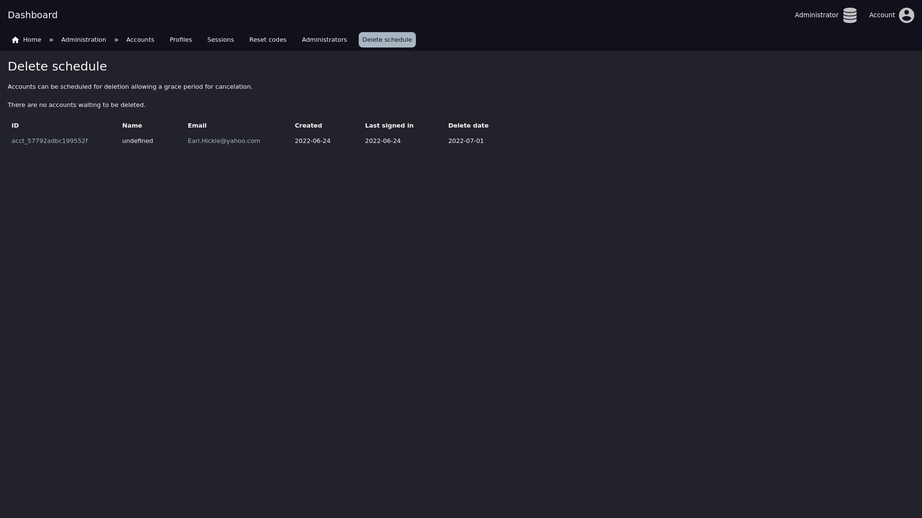Screen dimensions: 922x518
Task: Switch to the Profiles tab
Action: coord(181,40)
